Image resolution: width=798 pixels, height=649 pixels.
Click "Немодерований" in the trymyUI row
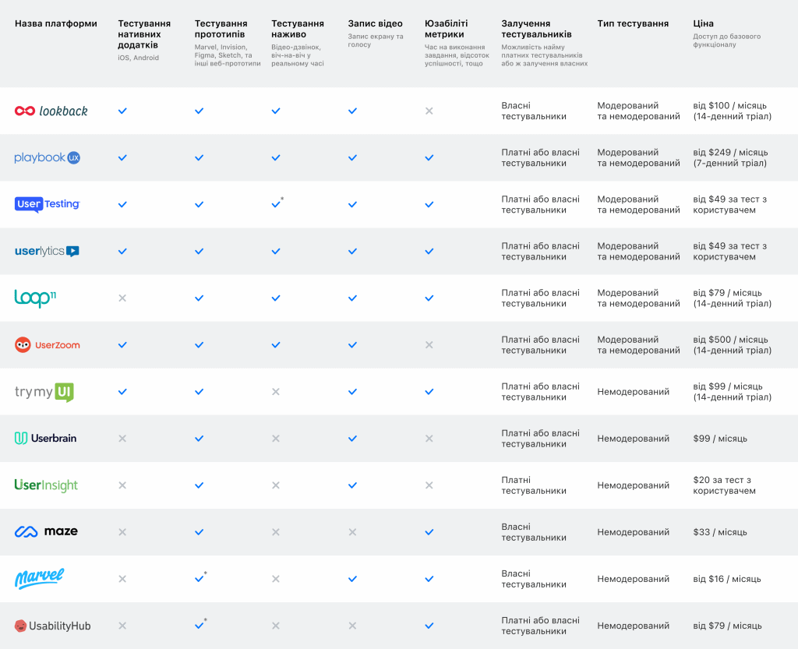pyautogui.click(x=633, y=392)
